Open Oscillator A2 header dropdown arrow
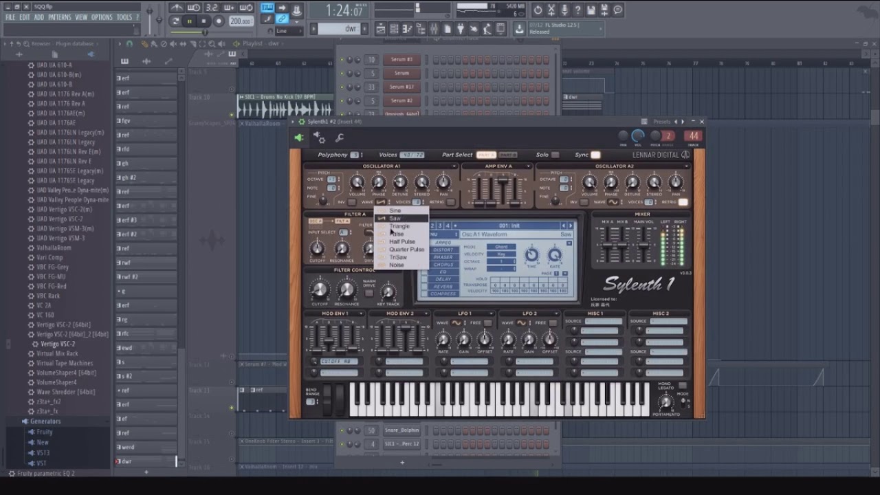Image resolution: width=880 pixels, height=495 pixels. pyautogui.click(x=686, y=166)
